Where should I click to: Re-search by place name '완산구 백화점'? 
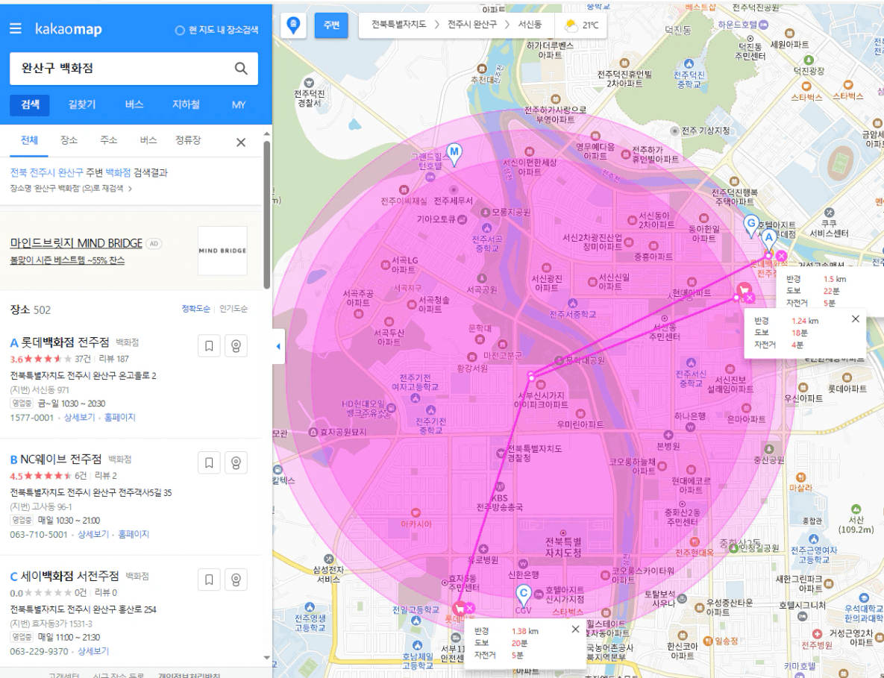(71, 188)
